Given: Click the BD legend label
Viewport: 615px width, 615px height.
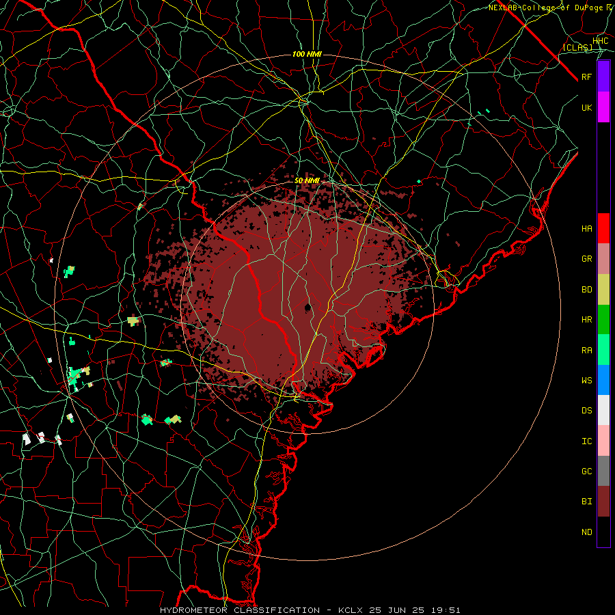Looking at the screenshot, I should coord(587,290).
